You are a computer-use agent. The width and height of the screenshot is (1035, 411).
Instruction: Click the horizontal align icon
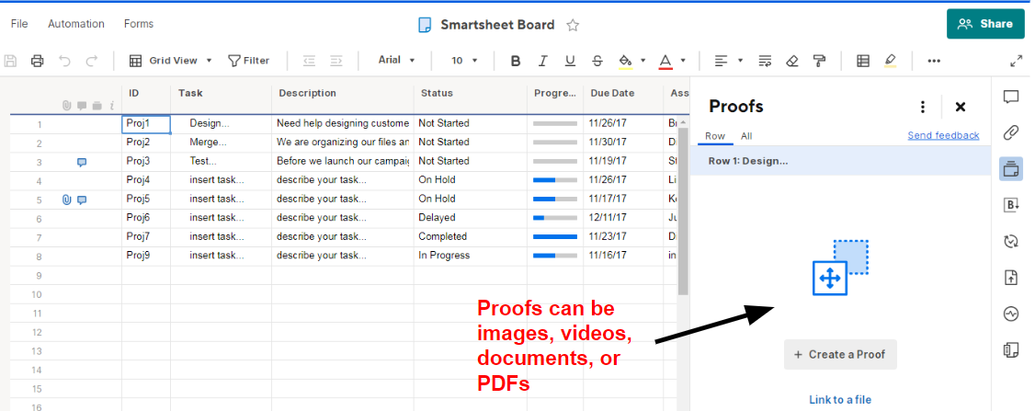[x=722, y=61]
